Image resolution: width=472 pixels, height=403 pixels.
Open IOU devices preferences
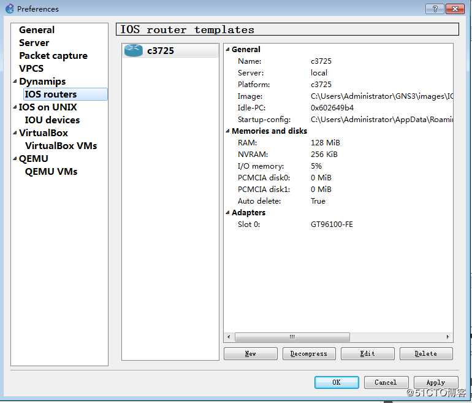click(x=52, y=120)
